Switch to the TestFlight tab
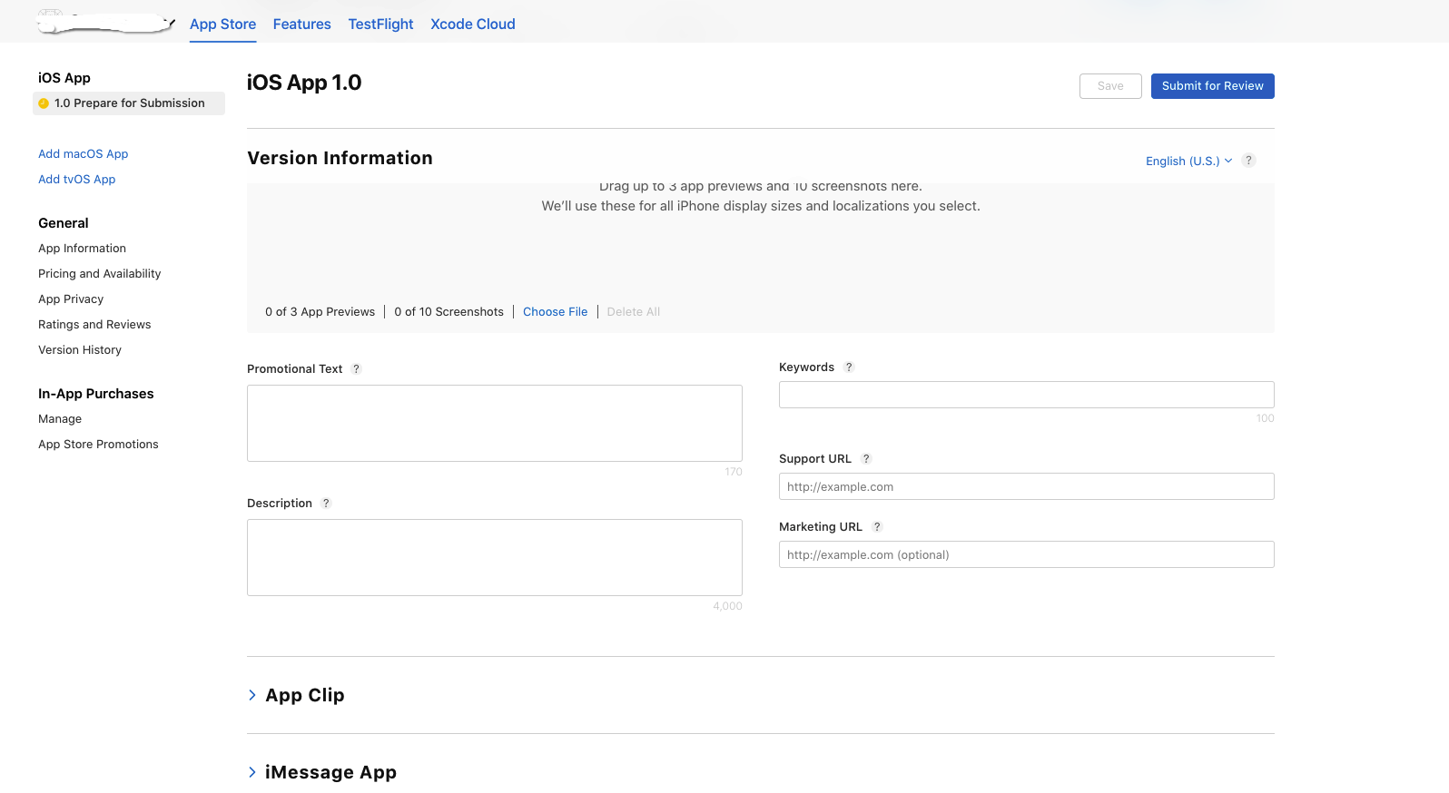Viewport: 1449px width, 793px height. (380, 24)
